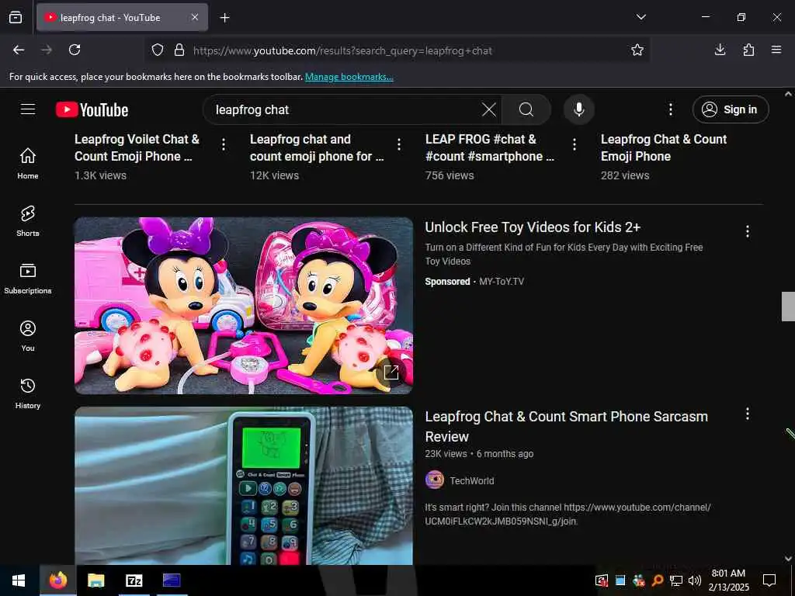
Task: Open Subscriptions in the sidebar
Action: coord(28,279)
